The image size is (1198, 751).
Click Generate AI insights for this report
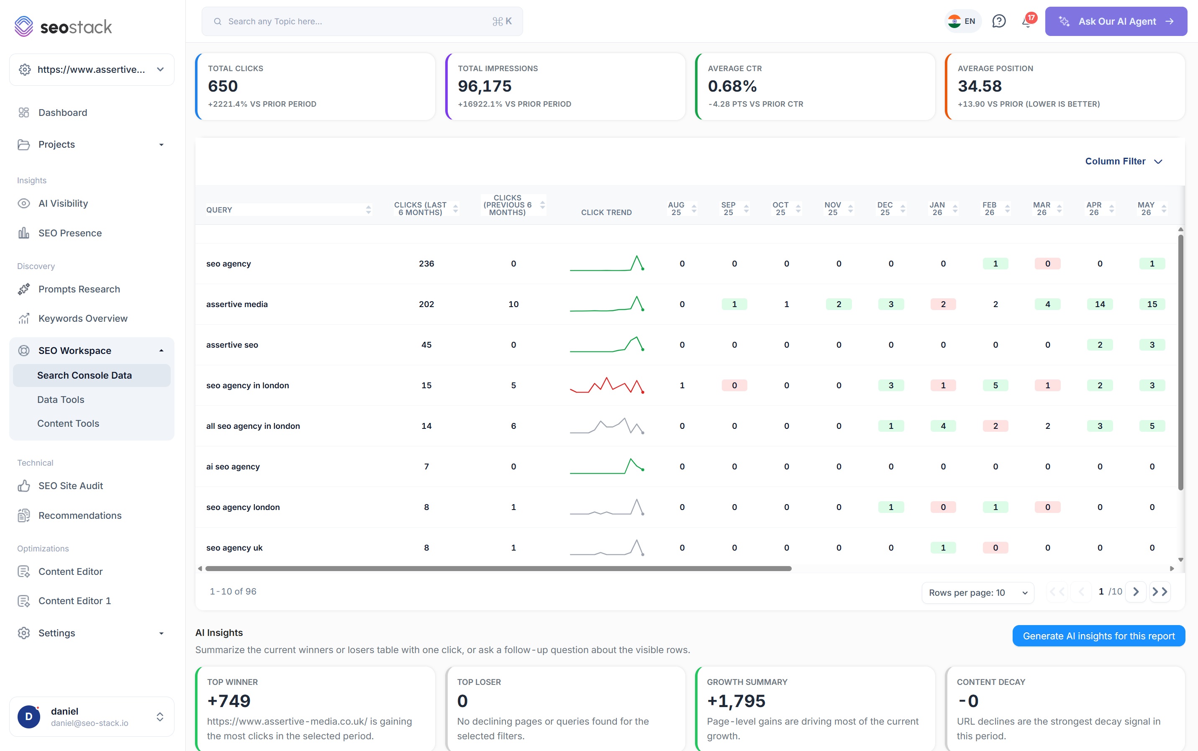pos(1099,636)
